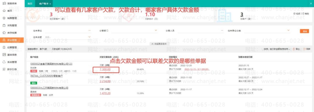Close the 客户账本 tab
The width and height of the screenshot is (314, 112).
tap(50, 4)
